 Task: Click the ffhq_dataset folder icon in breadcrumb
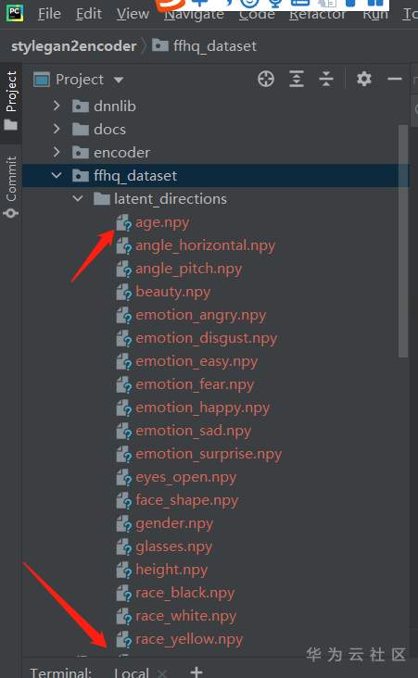click(x=160, y=45)
